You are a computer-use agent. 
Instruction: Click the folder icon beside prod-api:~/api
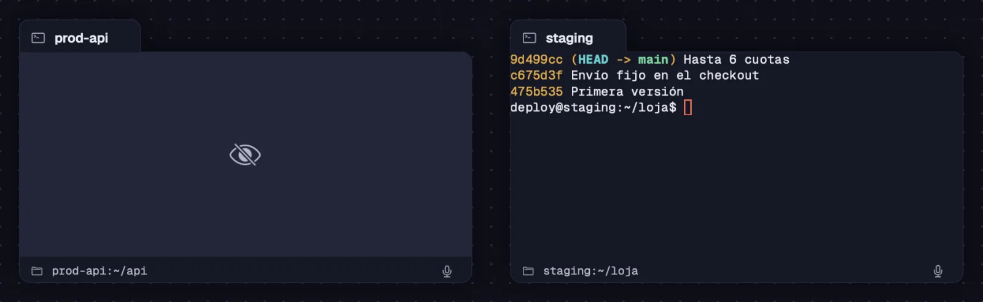pyautogui.click(x=37, y=271)
